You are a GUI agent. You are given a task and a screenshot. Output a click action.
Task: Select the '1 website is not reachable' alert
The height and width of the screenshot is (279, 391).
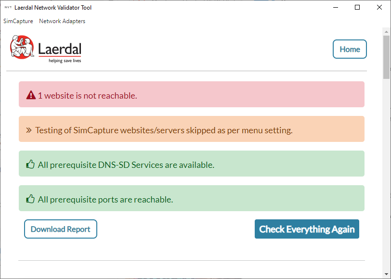191,94
